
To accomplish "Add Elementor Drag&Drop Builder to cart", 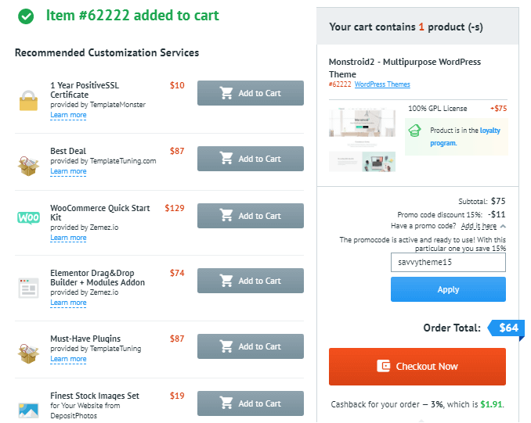I will click(251, 281).
